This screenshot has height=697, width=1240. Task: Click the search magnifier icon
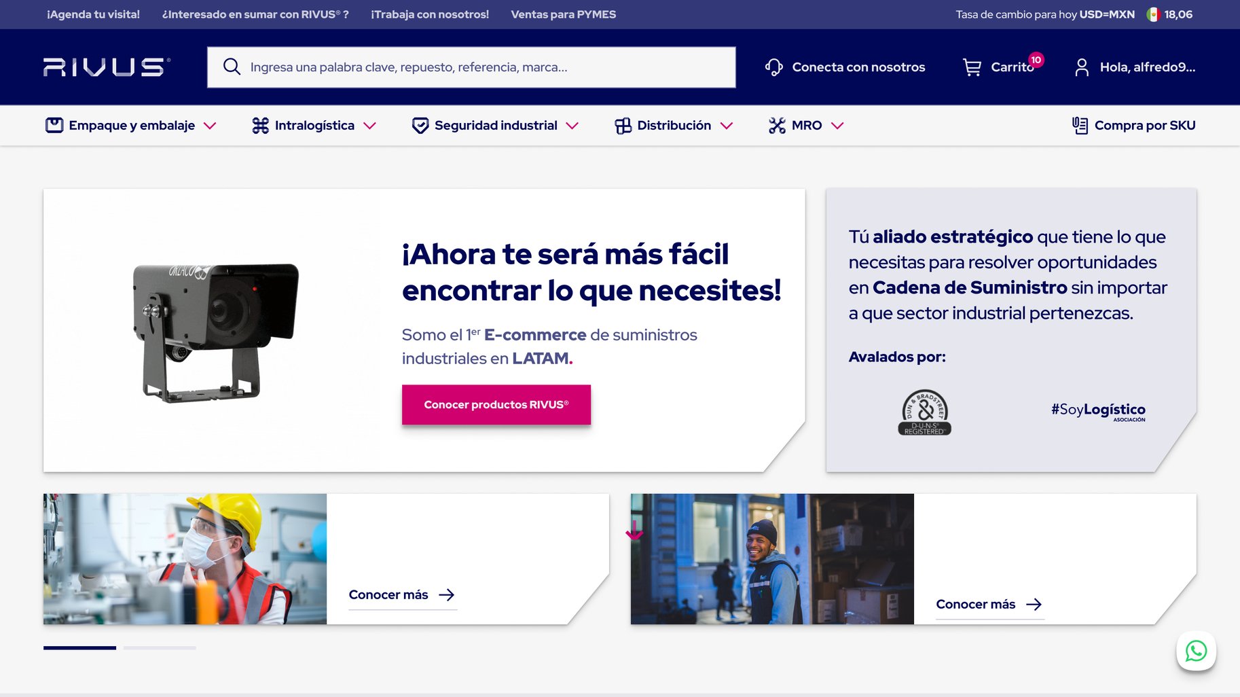(232, 67)
